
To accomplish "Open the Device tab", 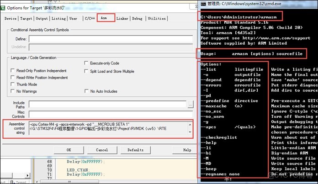I will pyautogui.click(x=11, y=18).
